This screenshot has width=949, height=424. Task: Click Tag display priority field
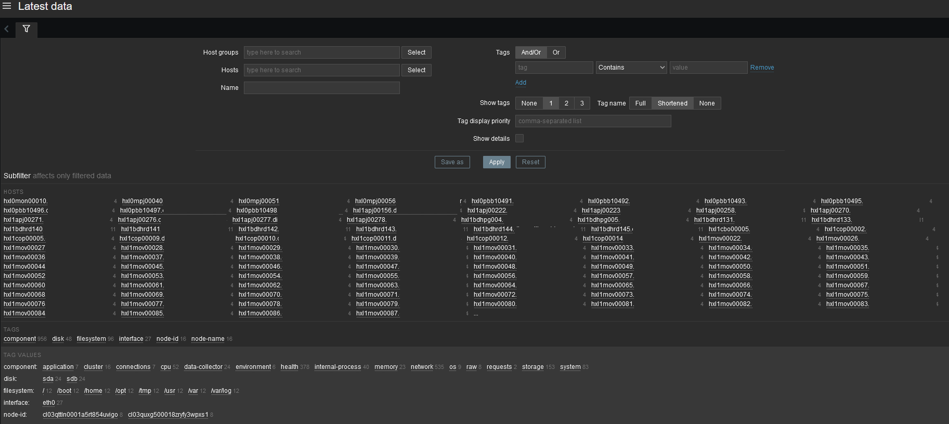(593, 121)
